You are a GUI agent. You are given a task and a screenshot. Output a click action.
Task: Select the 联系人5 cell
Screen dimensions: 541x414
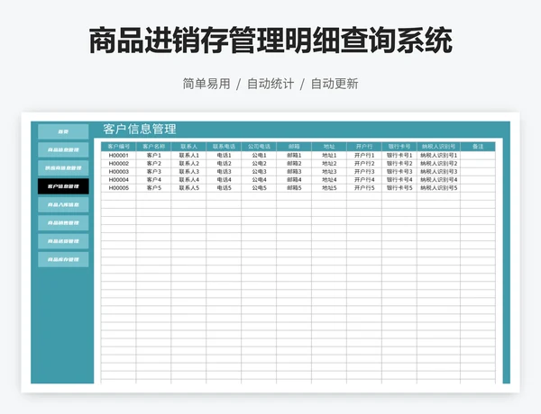point(188,188)
